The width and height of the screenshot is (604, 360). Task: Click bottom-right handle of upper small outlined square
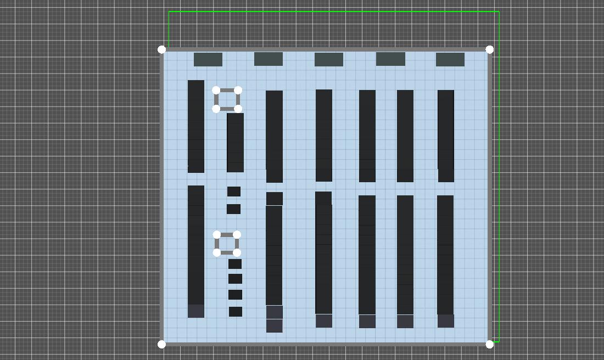(x=238, y=109)
